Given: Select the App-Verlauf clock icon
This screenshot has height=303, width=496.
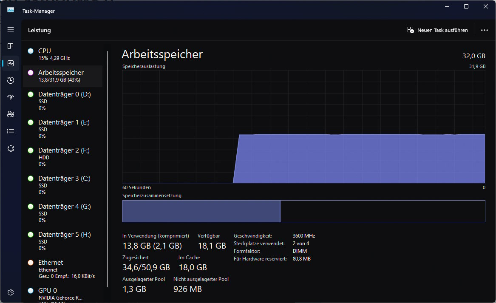Looking at the screenshot, I should pyautogui.click(x=10, y=80).
